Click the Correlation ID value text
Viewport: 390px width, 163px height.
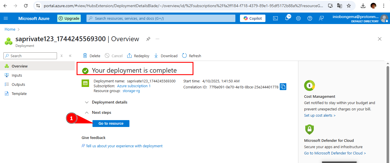click(244, 87)
